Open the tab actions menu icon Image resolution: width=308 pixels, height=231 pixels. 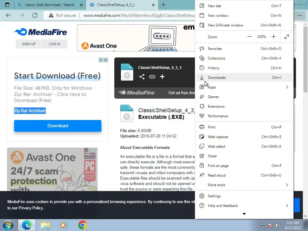[7, 5]
